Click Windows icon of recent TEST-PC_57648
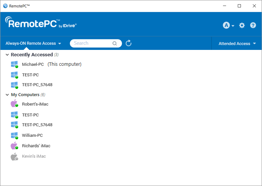Image resolution: width=262 pixels, height=186 pixels. pos(14,85)
